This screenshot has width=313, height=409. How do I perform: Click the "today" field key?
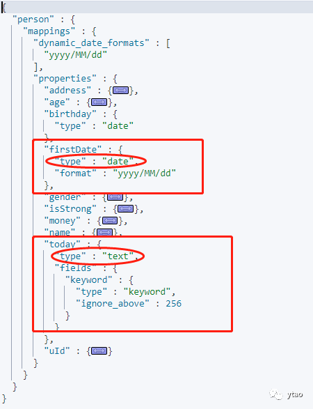(x=62, y=245)
